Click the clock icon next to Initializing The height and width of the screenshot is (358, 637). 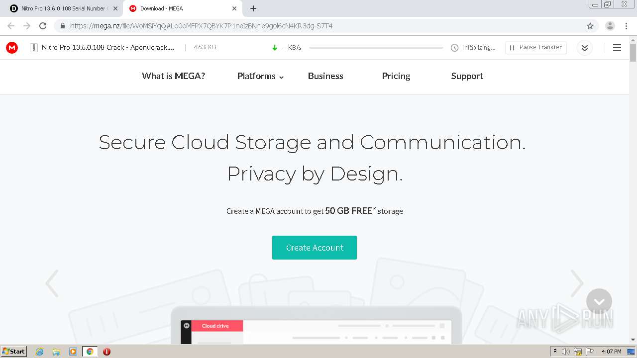pos(454,48)
